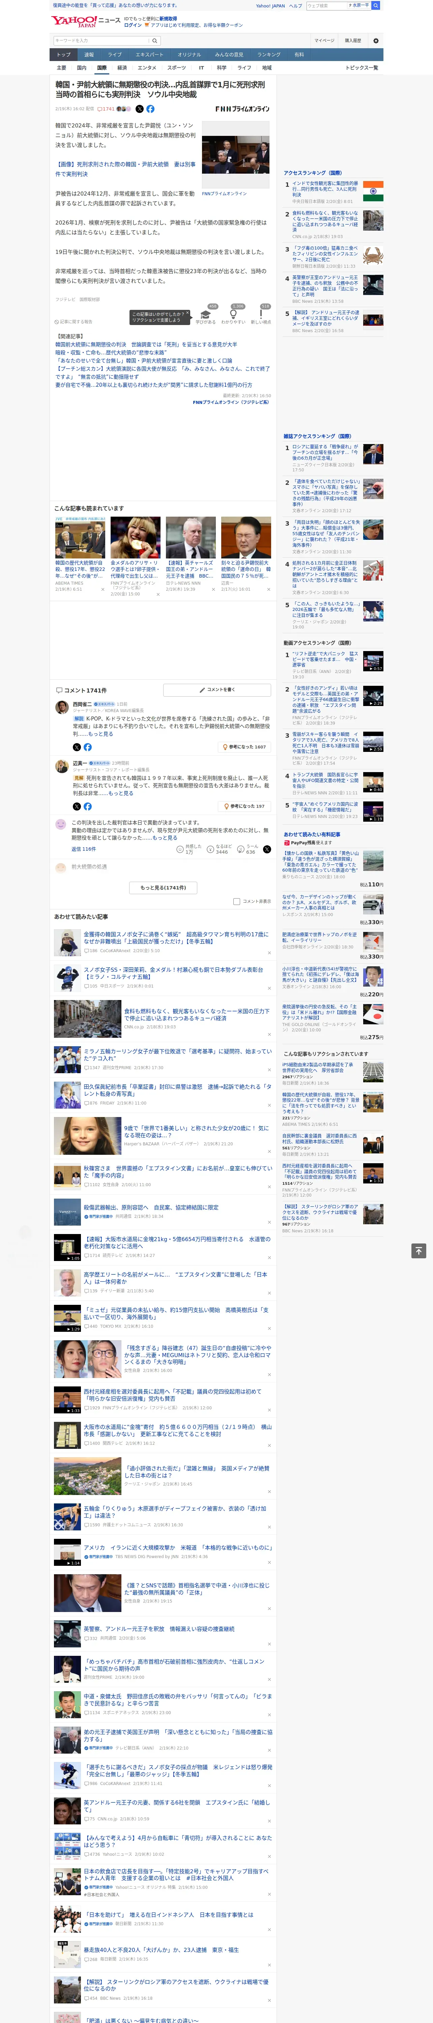Open 西岡省二's profile avatar
This screenshot has height=2023, width=433.
point(61,708)
